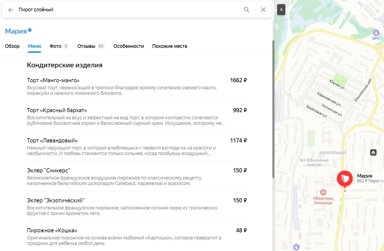Click the Областная больница map label
Screen dimensions: 384x251
(x=323, y=201)
